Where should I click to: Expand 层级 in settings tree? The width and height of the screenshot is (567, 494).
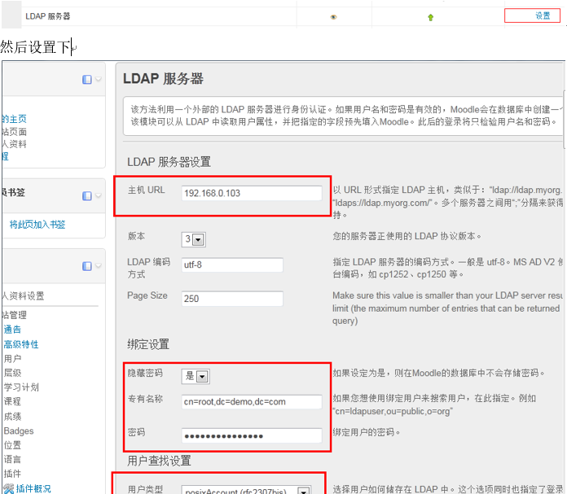[12, 373]
